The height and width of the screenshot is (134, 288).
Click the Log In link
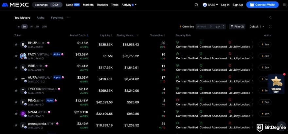[x=225, y=5]
